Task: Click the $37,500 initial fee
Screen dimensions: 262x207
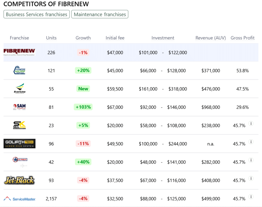Action: (x=115, y=180)
